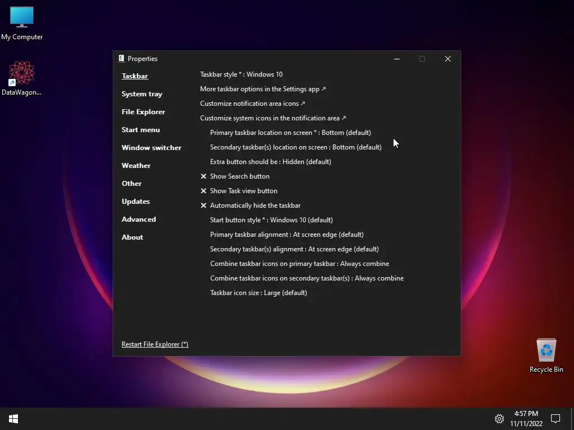
Task: Change Primary taskbar alignment setting
Action: [286, 235]
